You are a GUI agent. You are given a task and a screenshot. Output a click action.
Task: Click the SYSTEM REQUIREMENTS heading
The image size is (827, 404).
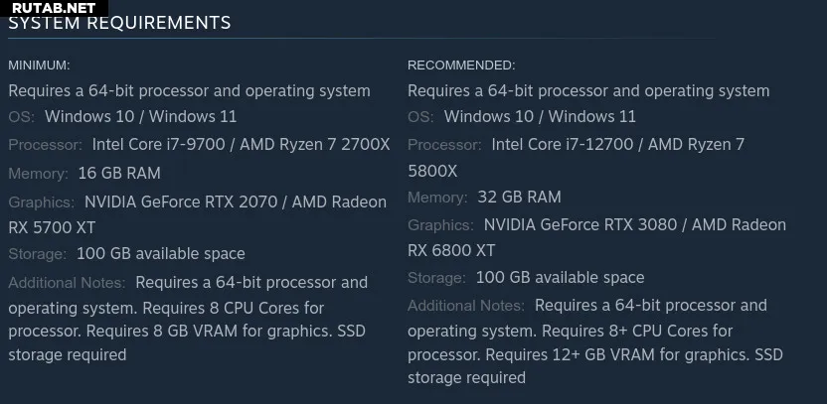click(119, 23)
